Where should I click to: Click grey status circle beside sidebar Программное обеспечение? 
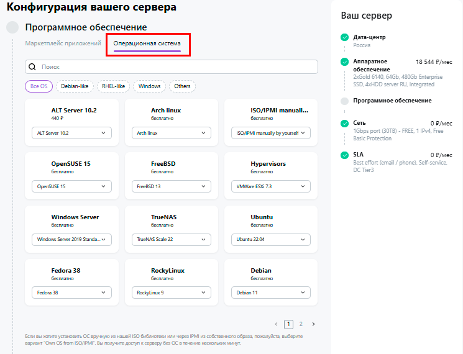click(x=344, y=101)
